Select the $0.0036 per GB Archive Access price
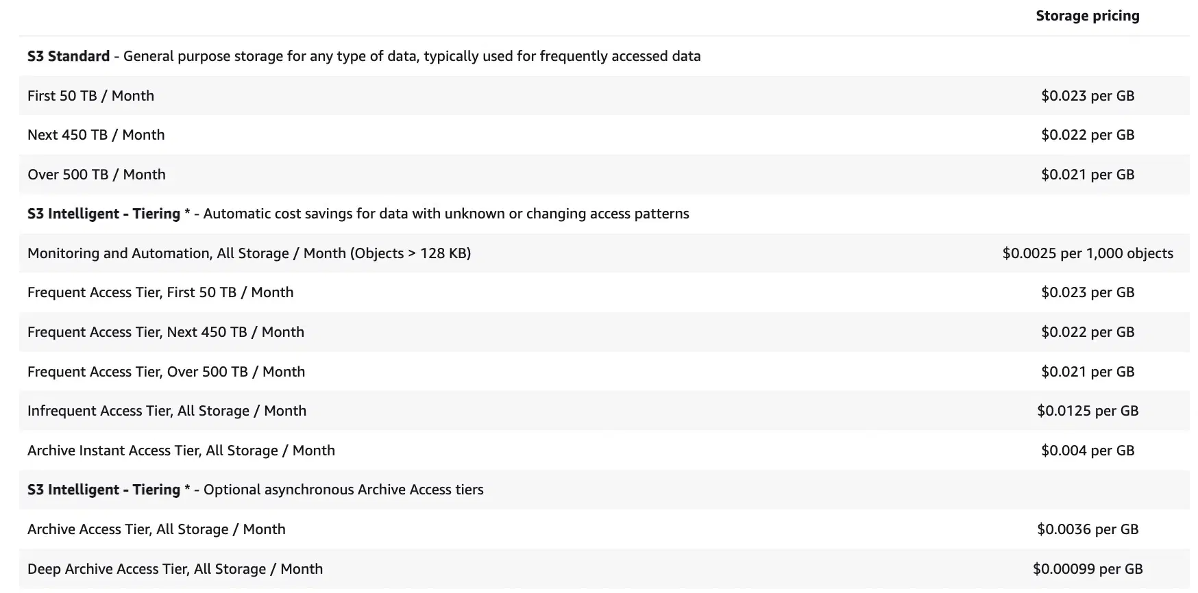The height and width of the screenshot is (593, 1198). (1088, 529)
